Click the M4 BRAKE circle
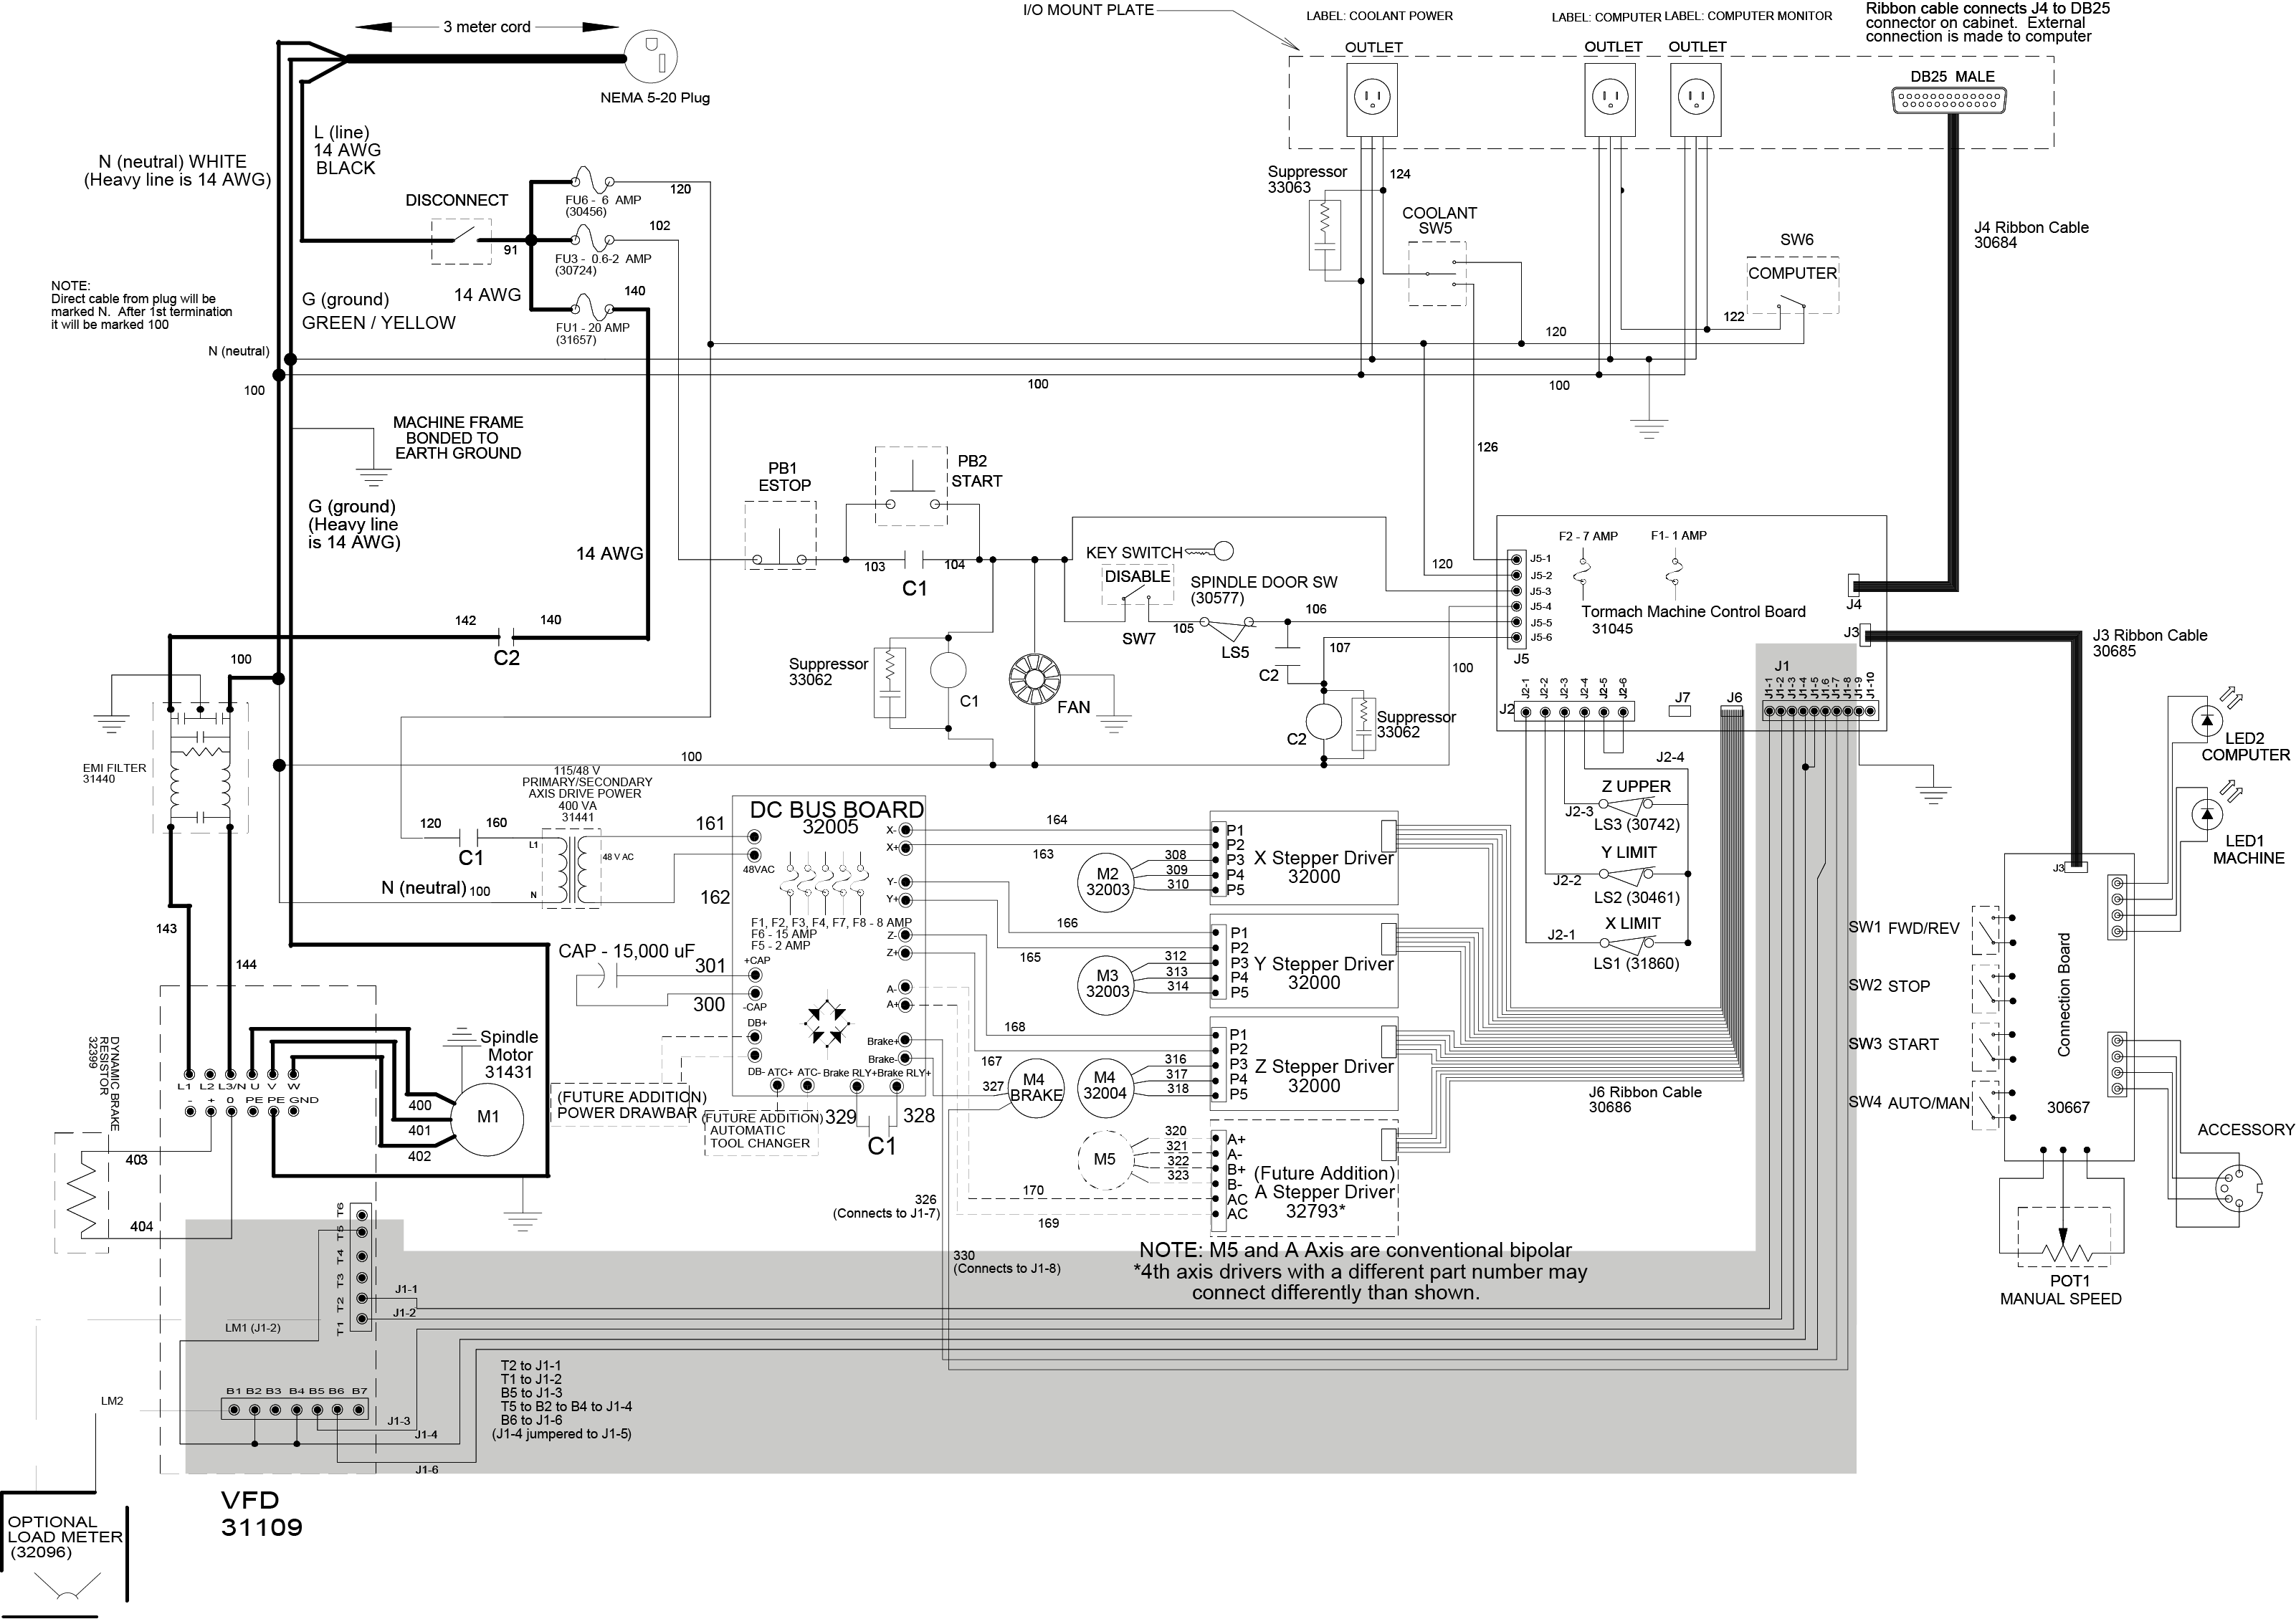Viewport: 2296px width, 1619px height. [1035, 1088]
